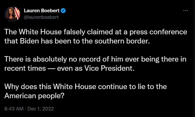Click the words "press conference" in the tweet

(x=166, y=32)
